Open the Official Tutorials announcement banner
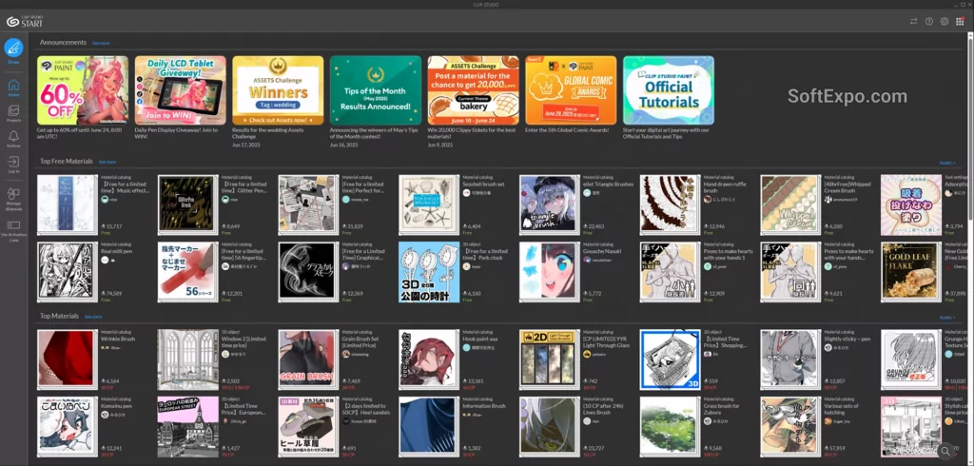The height and width of the screenshot is (466, 974). pos(668,89)
